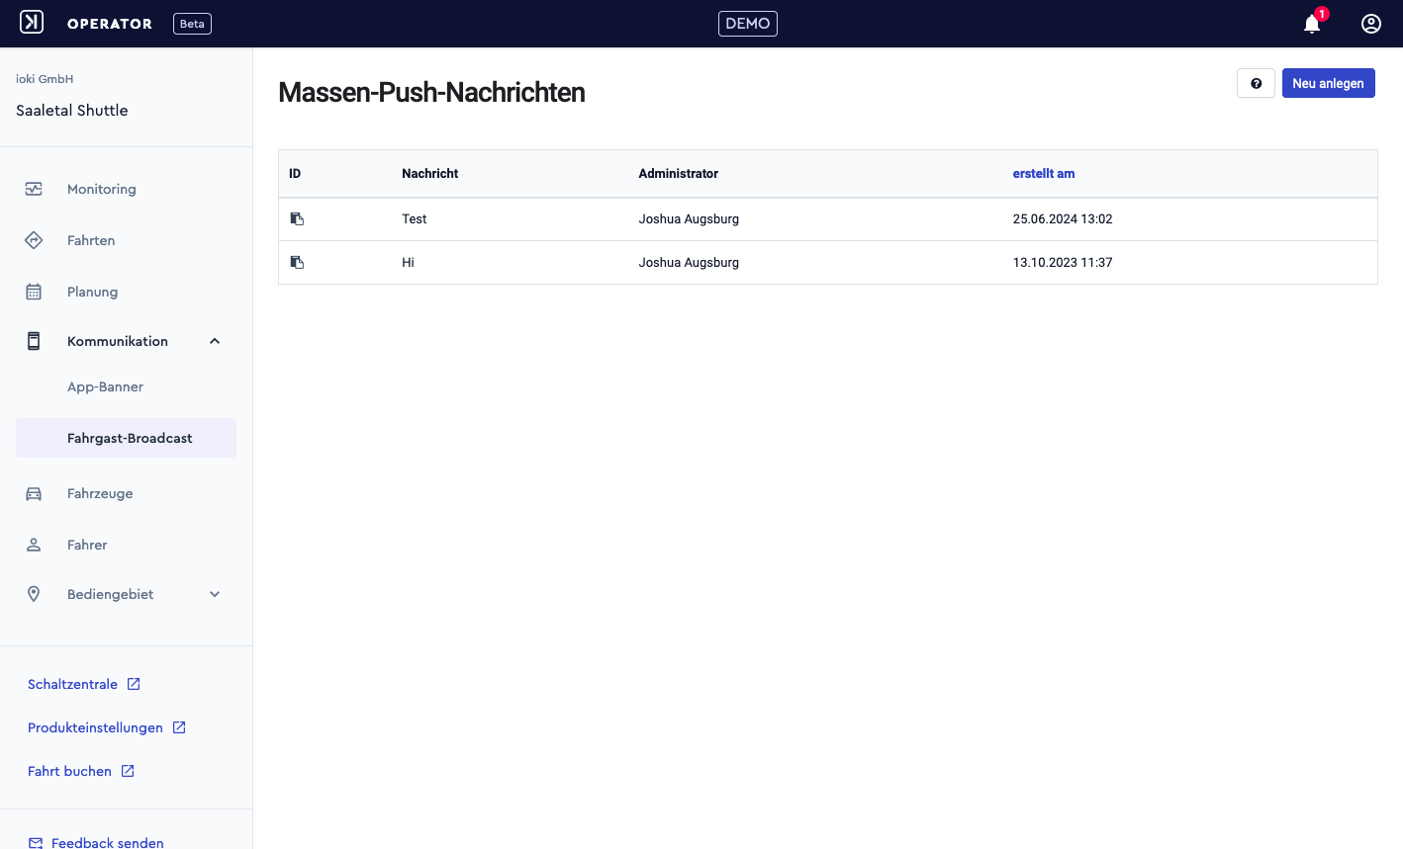Open the notifications bell
This screenshot has width=1403, height=849.
click(1312, 24)
